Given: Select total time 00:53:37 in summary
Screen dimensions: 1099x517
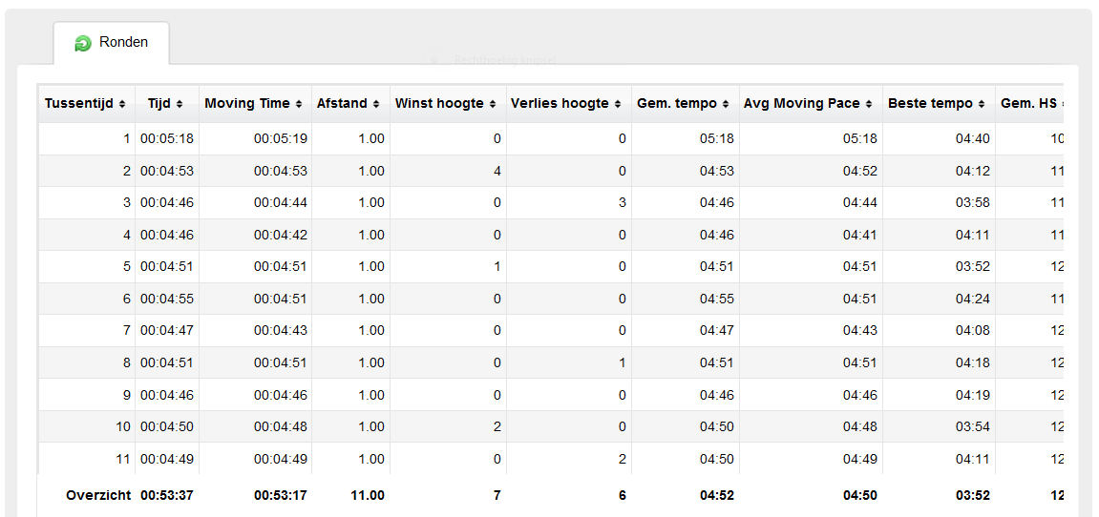Looking at the screenshot, I should pos(167,495).
